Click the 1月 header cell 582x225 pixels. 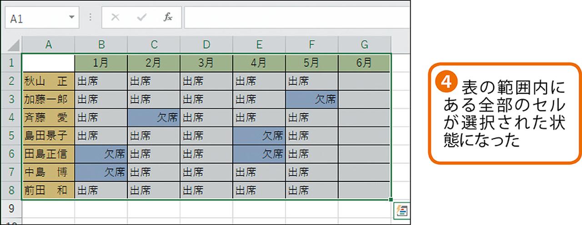[x=101, y=63]
